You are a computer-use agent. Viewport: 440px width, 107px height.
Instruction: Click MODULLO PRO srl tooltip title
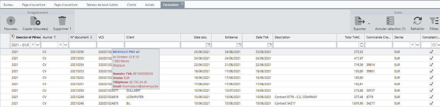tap(126, 52)
